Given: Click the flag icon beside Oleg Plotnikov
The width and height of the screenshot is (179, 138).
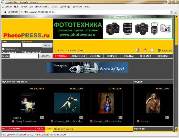Looking at the screenshot, I should pos(13,121).
